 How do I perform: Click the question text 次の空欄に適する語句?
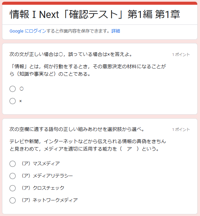coord(77,129)
